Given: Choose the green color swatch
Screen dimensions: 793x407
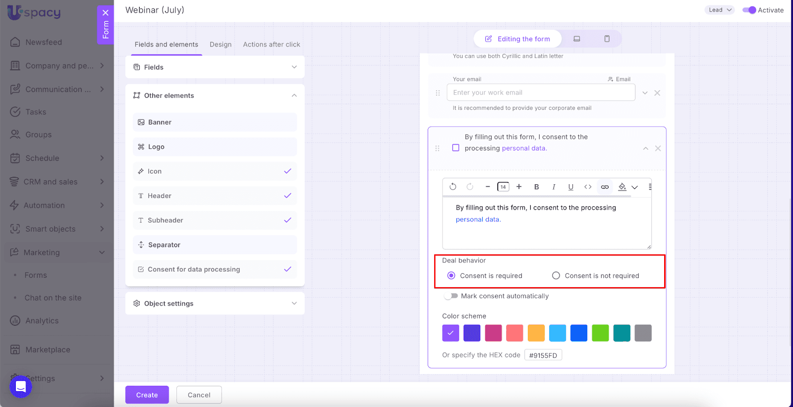Looking at the screenshot, I should point(600,333).
